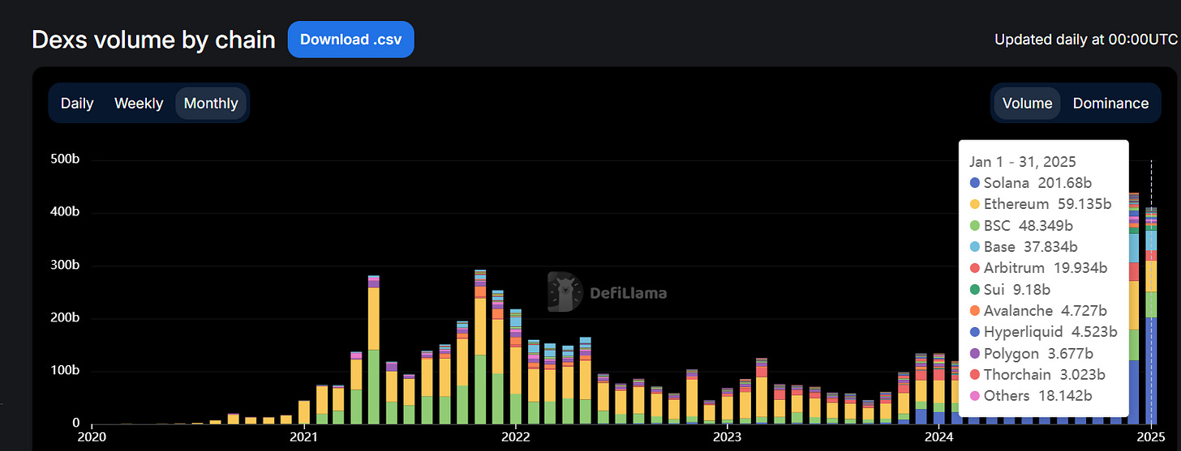Viewport: 1181px width, 451px height.
Task: Click the Base light-blue legend dot
Action: pyautogui.click(x=974, y=247)
